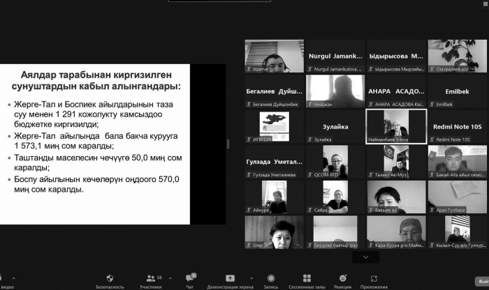Select the Emilbek participant tile

pyautogui.click(x=457, y=91)
